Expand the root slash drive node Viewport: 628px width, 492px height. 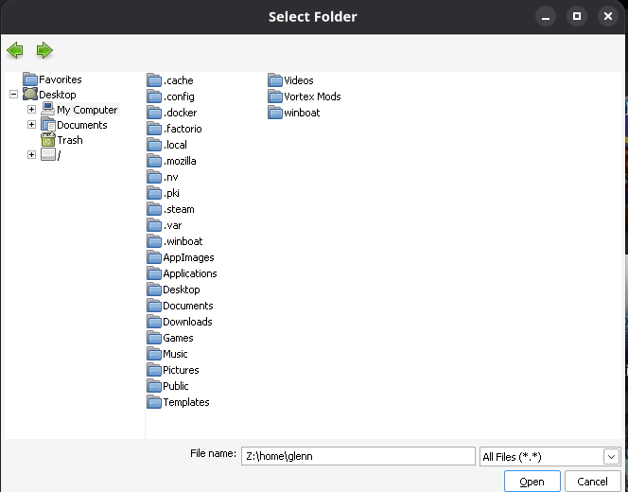click(x=31, y=155)
